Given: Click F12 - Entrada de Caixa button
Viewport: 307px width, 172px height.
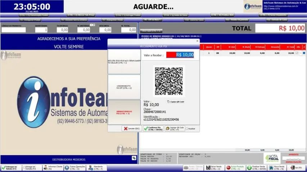Looking at the screenshot, I should point(277,20).
